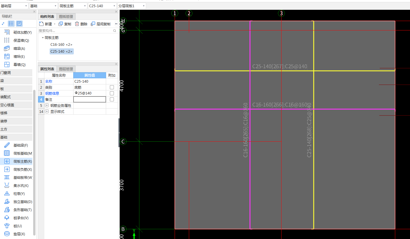Click the 备注 property value field
Image resolution: width=410 pixels, height=239 pixels.
(90, 99)
